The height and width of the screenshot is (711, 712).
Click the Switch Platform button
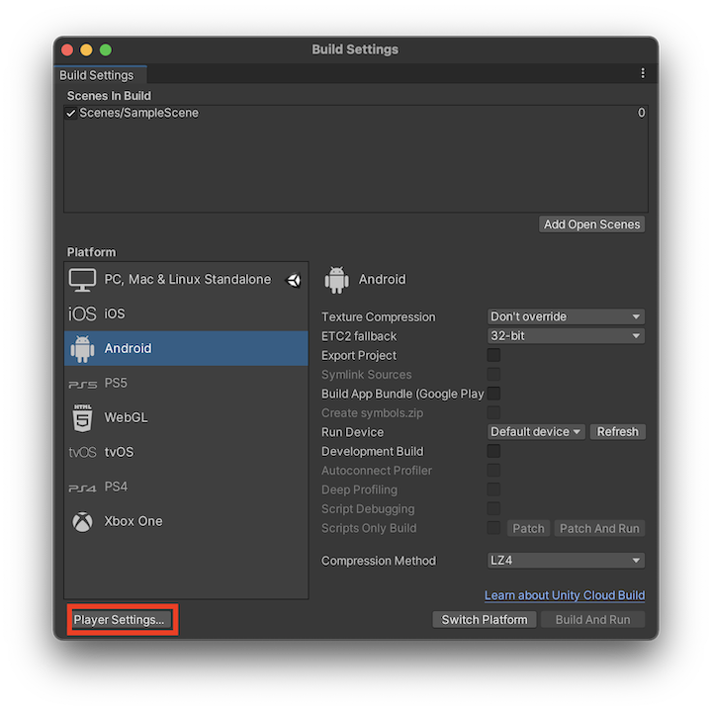(x=485, y=620)
